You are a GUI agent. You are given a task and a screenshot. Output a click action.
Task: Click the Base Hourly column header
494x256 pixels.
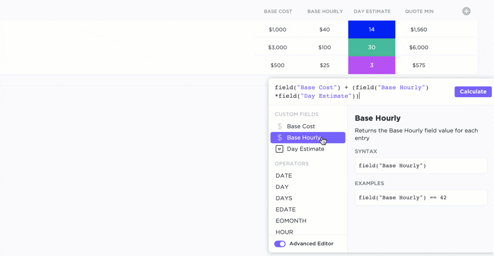coord(325,11)
